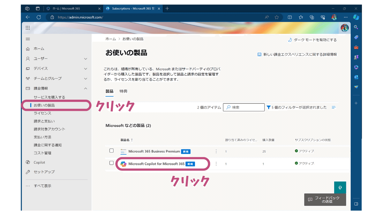Screen dimensions: 383x215
Task: Open Edge profile avatar in toolbar
Action: click(334, 17)
